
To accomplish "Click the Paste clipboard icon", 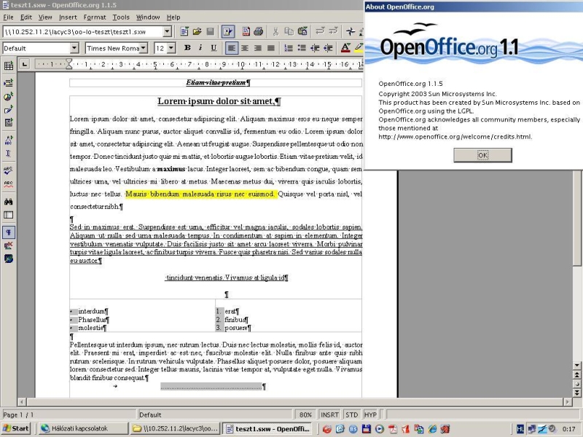I will 302,31.
